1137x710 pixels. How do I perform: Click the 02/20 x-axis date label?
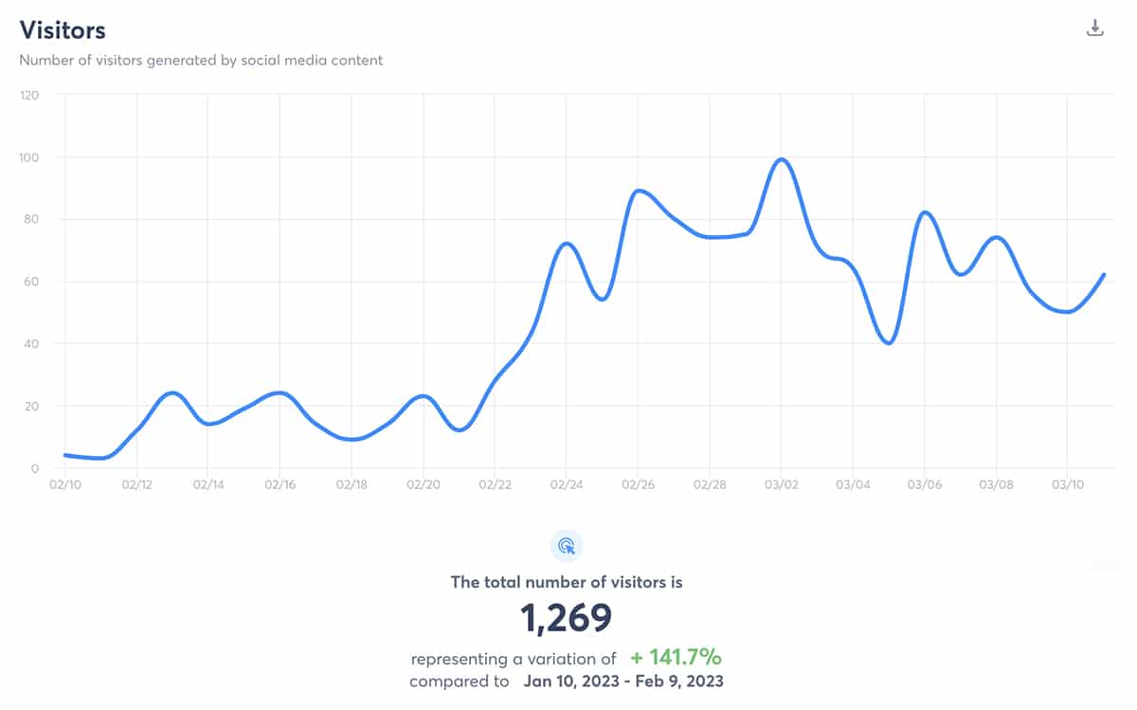click(x=423, y=484)
